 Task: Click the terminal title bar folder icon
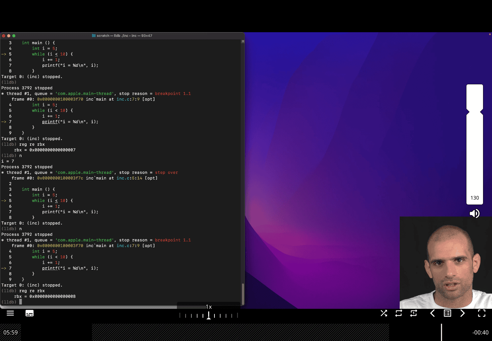pyautogui.click(x=94, y=36)
